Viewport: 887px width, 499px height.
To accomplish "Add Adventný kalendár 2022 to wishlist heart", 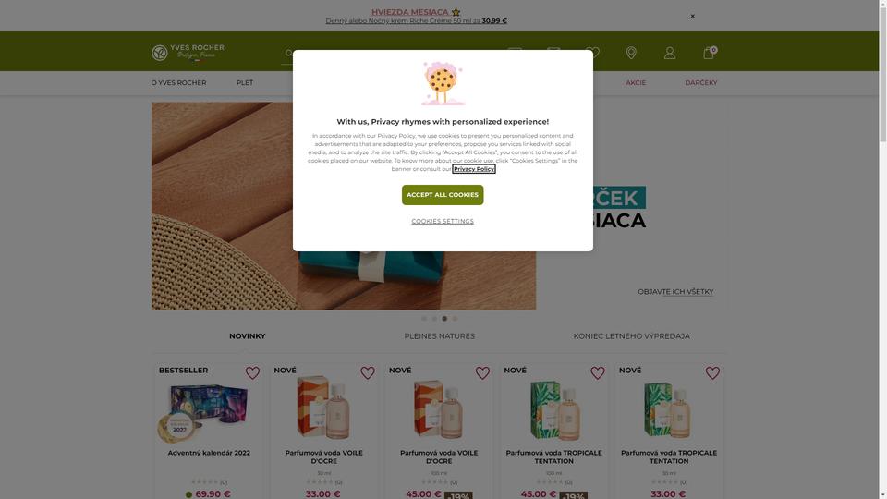I will click(252, 372).
